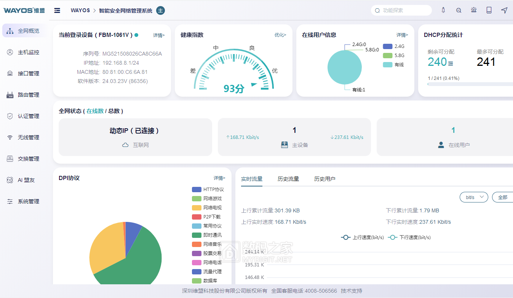Click the round 主 badge icon
Image resolution: width=513 pixels, height=298 pixels.
point(161,10)
